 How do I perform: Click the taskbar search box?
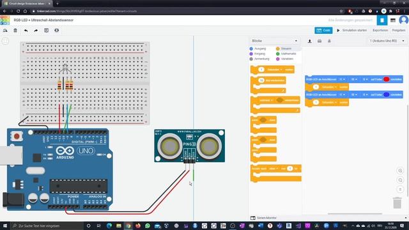pos(47,226)
